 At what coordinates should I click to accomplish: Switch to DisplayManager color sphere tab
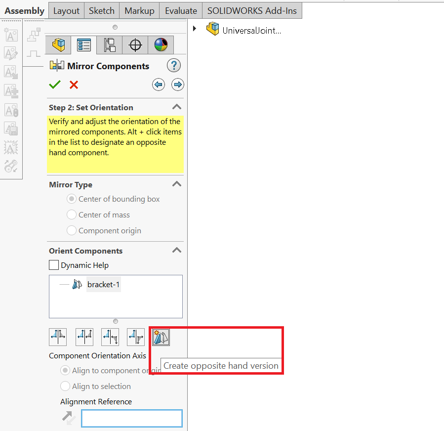tap(161, 45)
